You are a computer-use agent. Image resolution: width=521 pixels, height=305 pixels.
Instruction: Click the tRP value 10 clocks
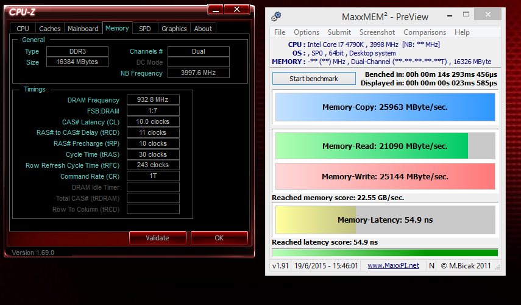153,143
